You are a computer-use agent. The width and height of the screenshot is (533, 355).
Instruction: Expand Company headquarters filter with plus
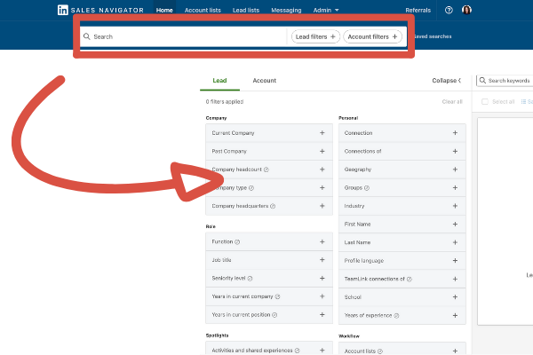322,206
